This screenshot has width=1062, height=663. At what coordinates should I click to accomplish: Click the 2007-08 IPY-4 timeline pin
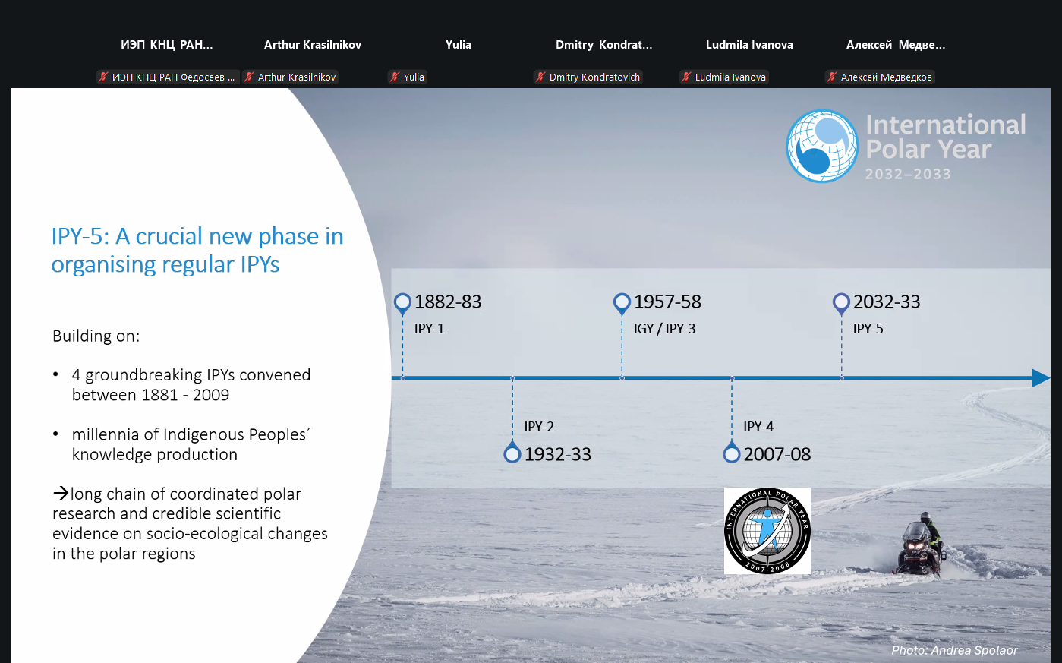click(732, 454)
